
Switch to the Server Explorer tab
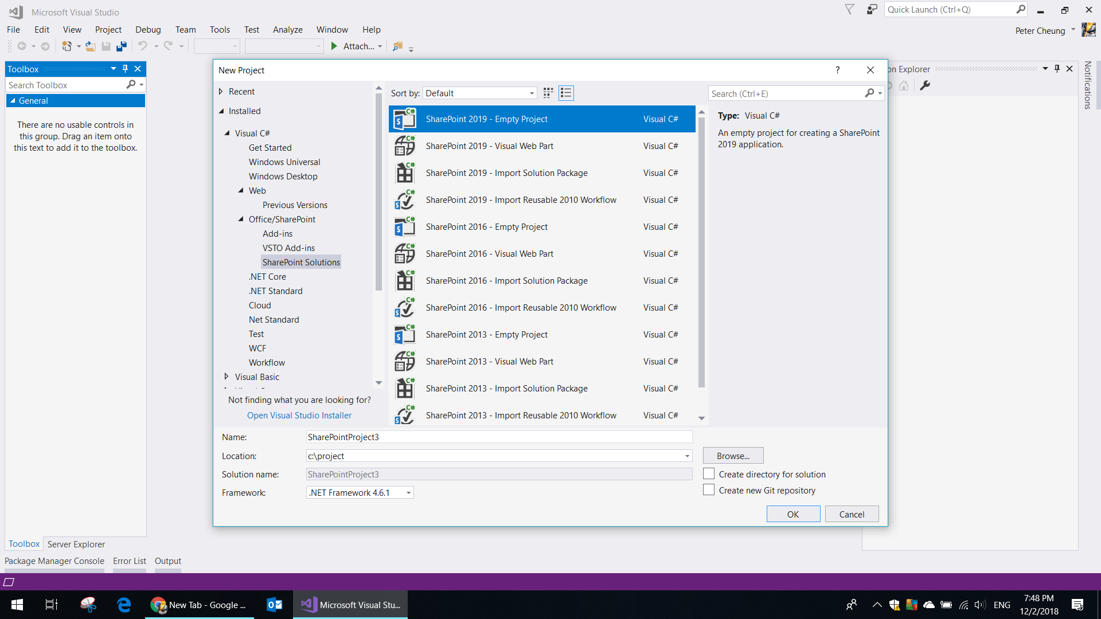pyautogui.click(x=76, y=544)
